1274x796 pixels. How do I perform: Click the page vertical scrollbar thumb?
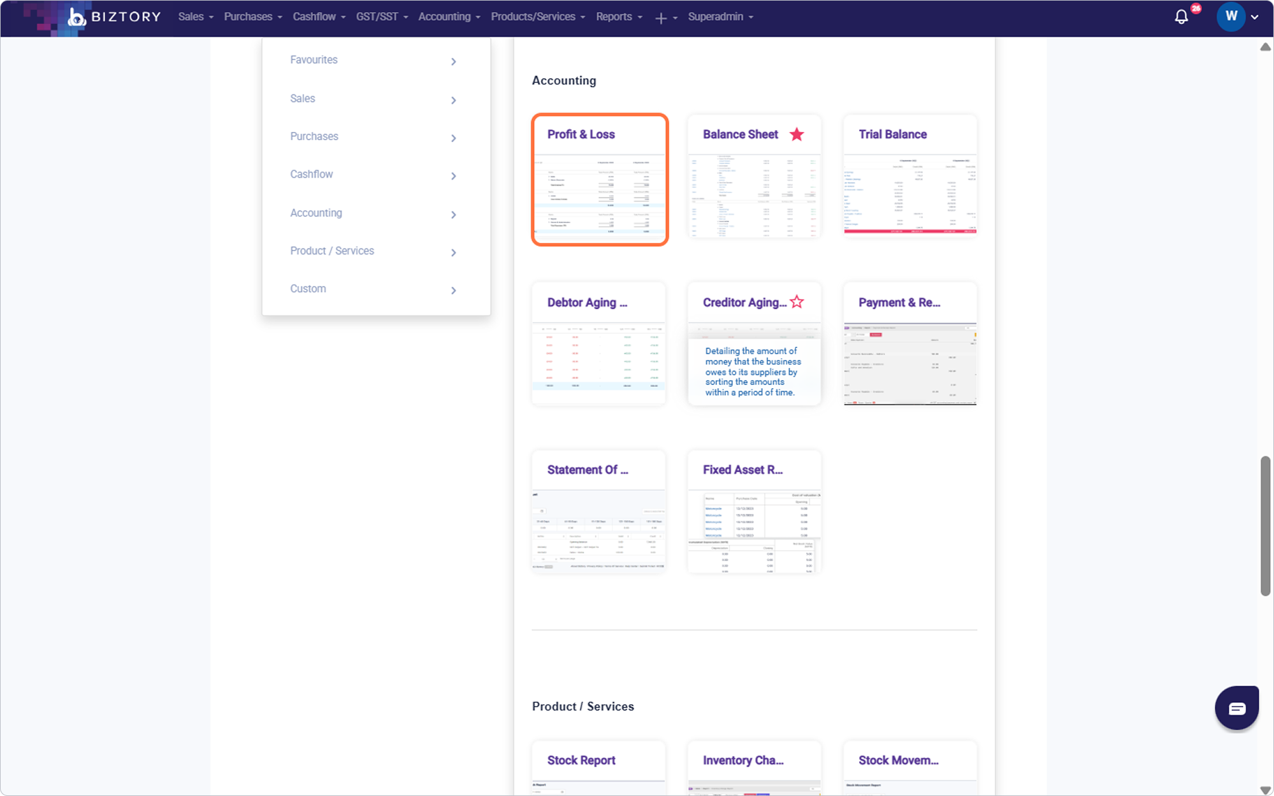click(x=1265, y=526)
